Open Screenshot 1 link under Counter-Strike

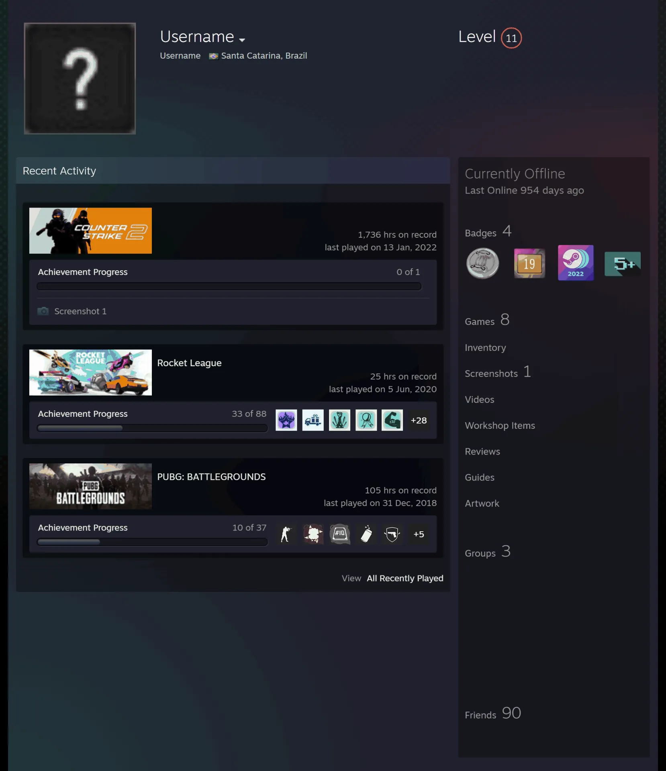click(x=80, y=311)
